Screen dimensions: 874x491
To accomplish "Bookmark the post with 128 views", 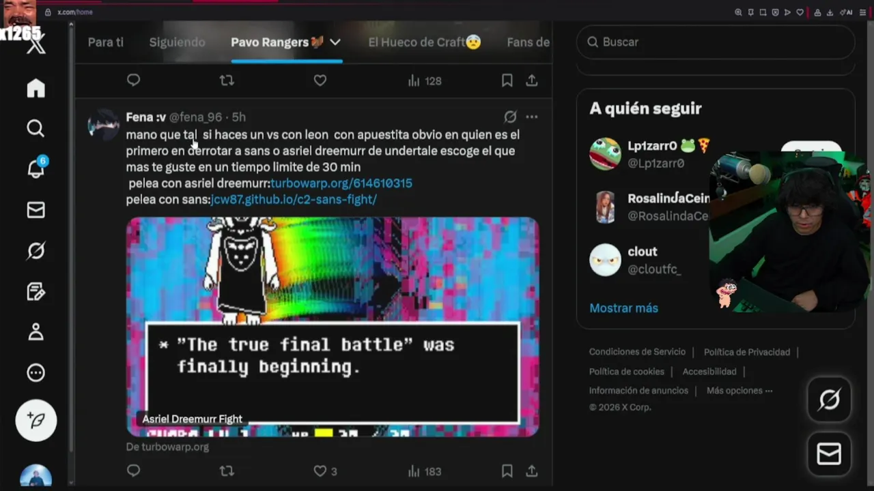I will point(507,80).
